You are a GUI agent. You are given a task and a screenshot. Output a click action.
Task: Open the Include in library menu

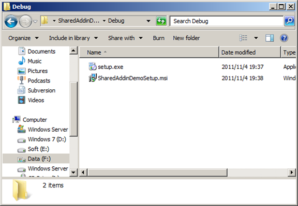[x=73, y=38]
